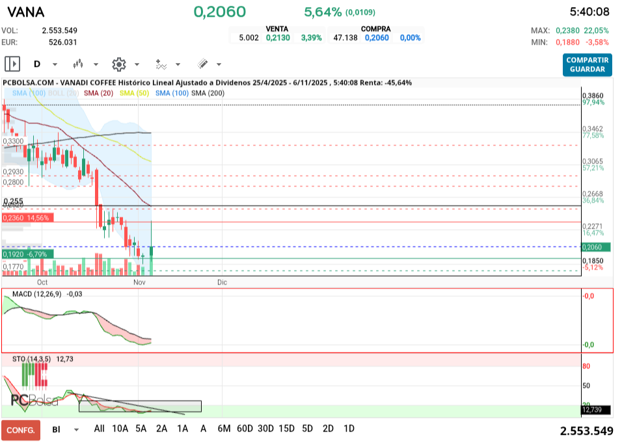Select the D daily timeframe
Screen dimensions: 622x444
37,64
